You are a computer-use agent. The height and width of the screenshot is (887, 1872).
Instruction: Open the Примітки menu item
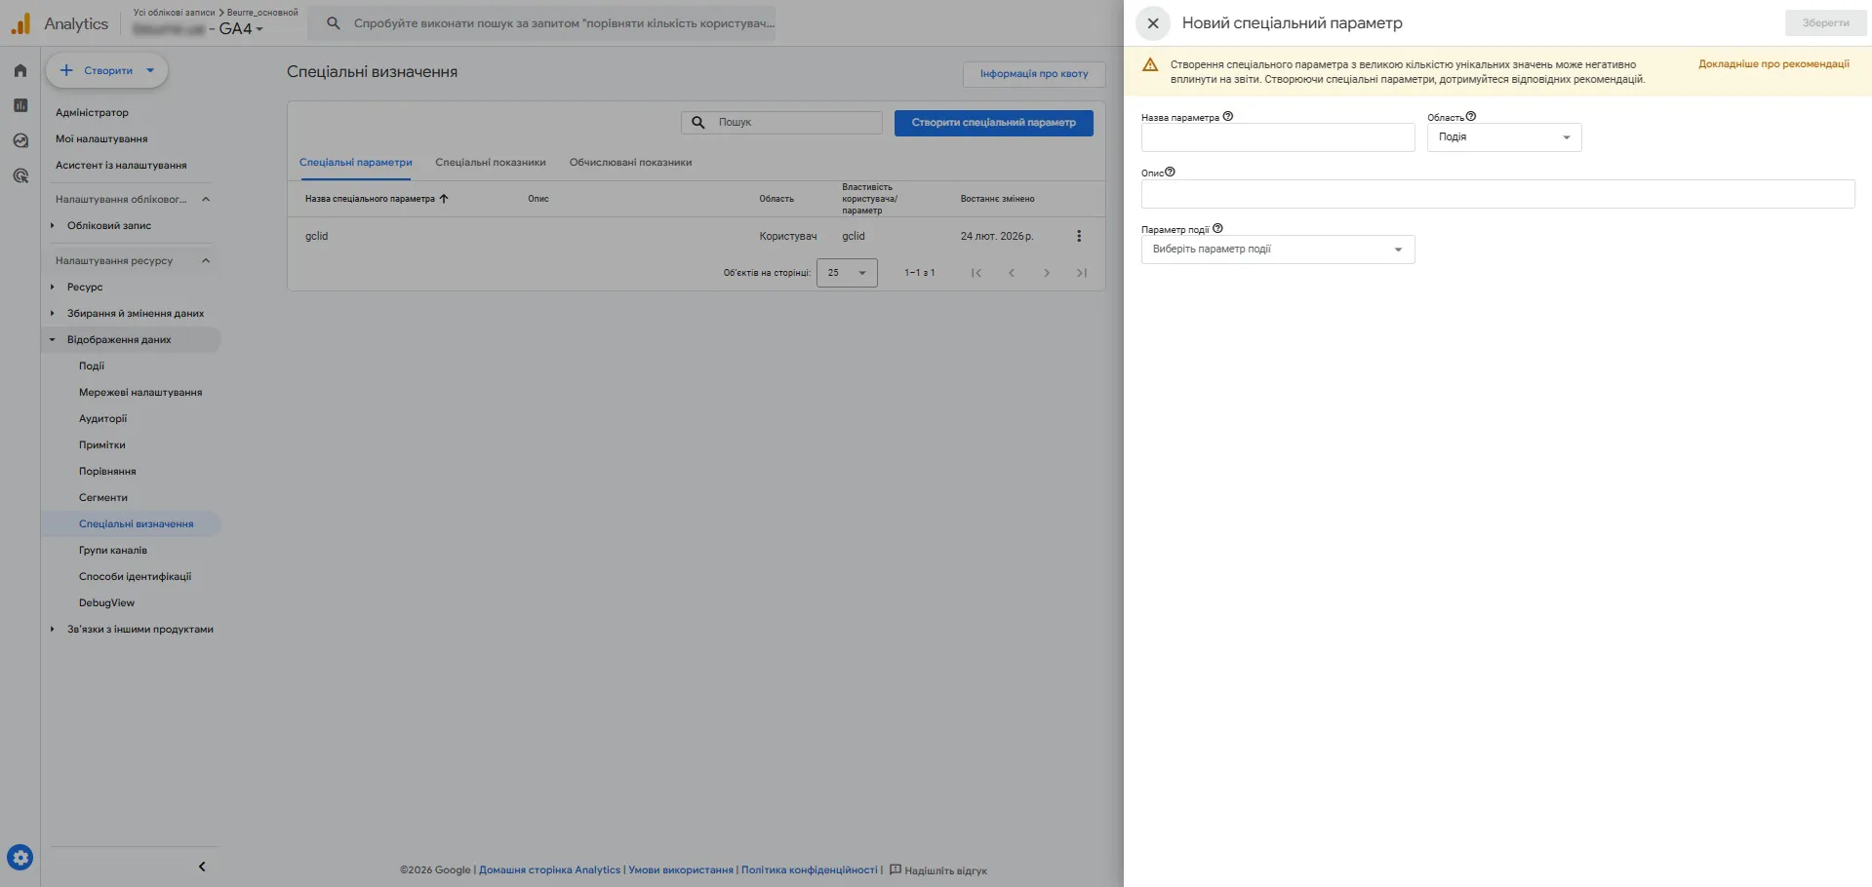point(101,444)
